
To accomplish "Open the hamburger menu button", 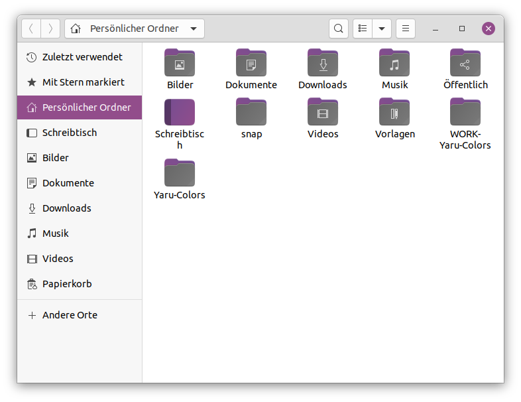I will pyautogui.click(x=406, y=29).
